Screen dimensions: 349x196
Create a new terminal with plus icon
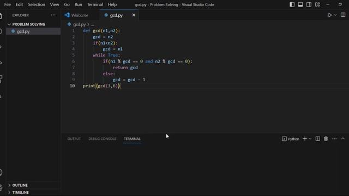pyautogui.click(x=305, y=139)
